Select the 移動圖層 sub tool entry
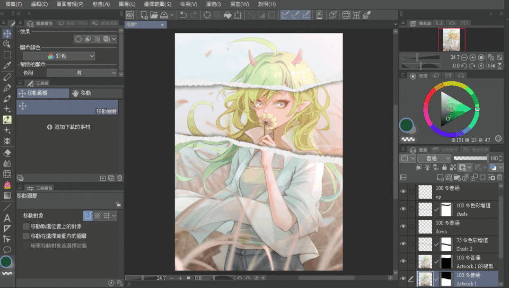 pyautogui.click(x=67, y=107)
